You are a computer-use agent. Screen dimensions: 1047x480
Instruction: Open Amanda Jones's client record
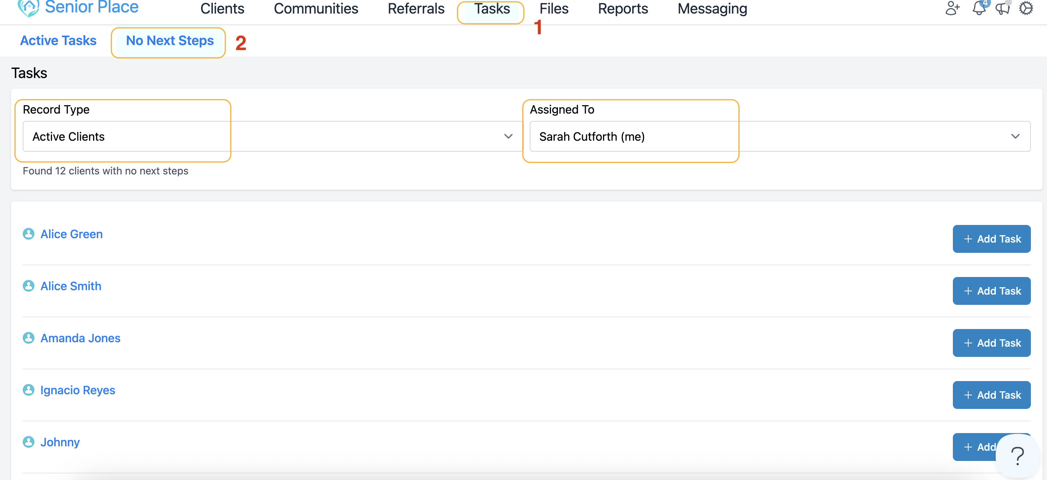click(x=81, y=338)
